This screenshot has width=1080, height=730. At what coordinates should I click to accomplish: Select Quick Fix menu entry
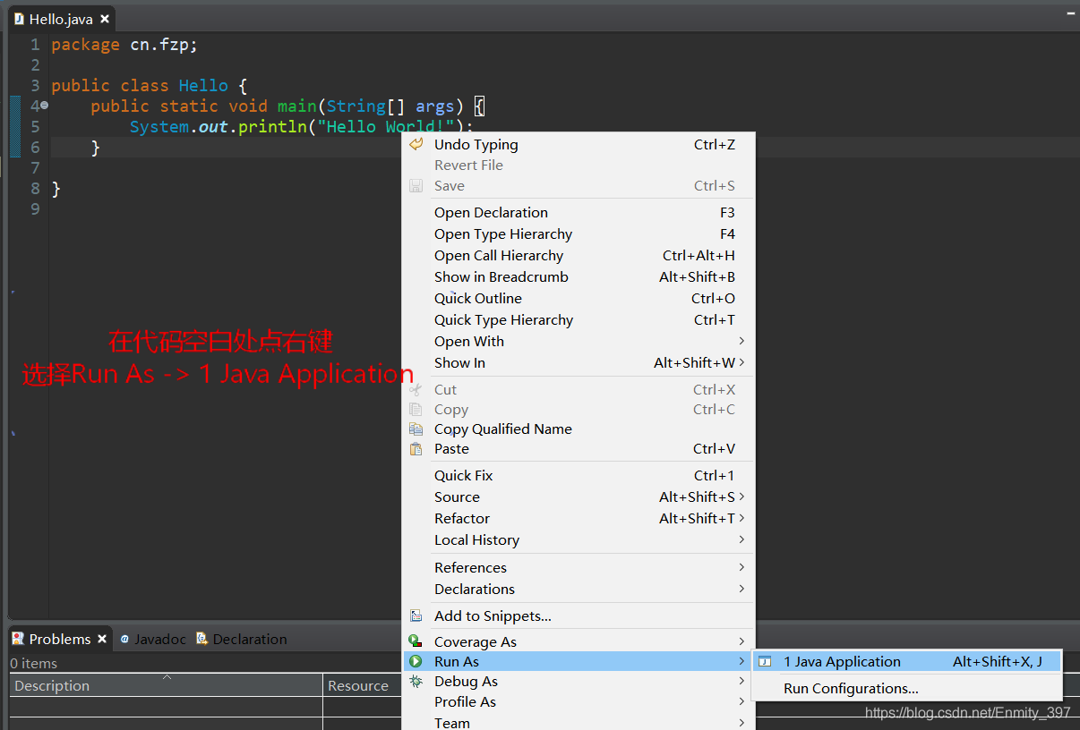(463, 476)
